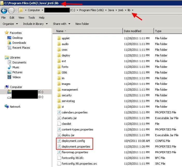Viewport: 182px width, 167px height.
Task: Select the deploy folder icon
Action: [x=59, y=55]
